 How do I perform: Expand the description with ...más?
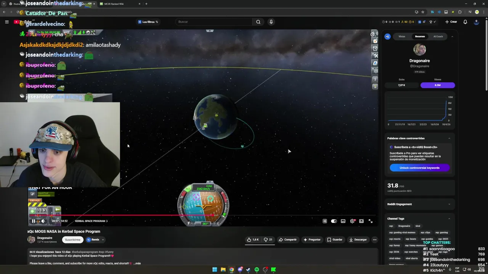point(137,263)
